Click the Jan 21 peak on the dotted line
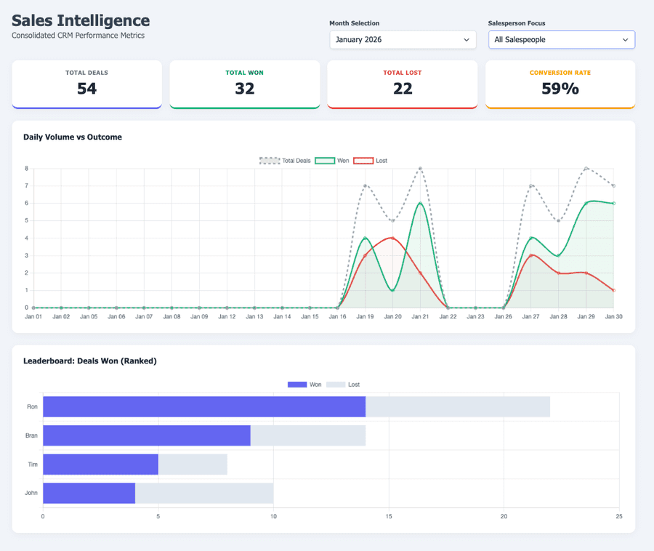This screenshot has height=551, width=654. point(420,168)
